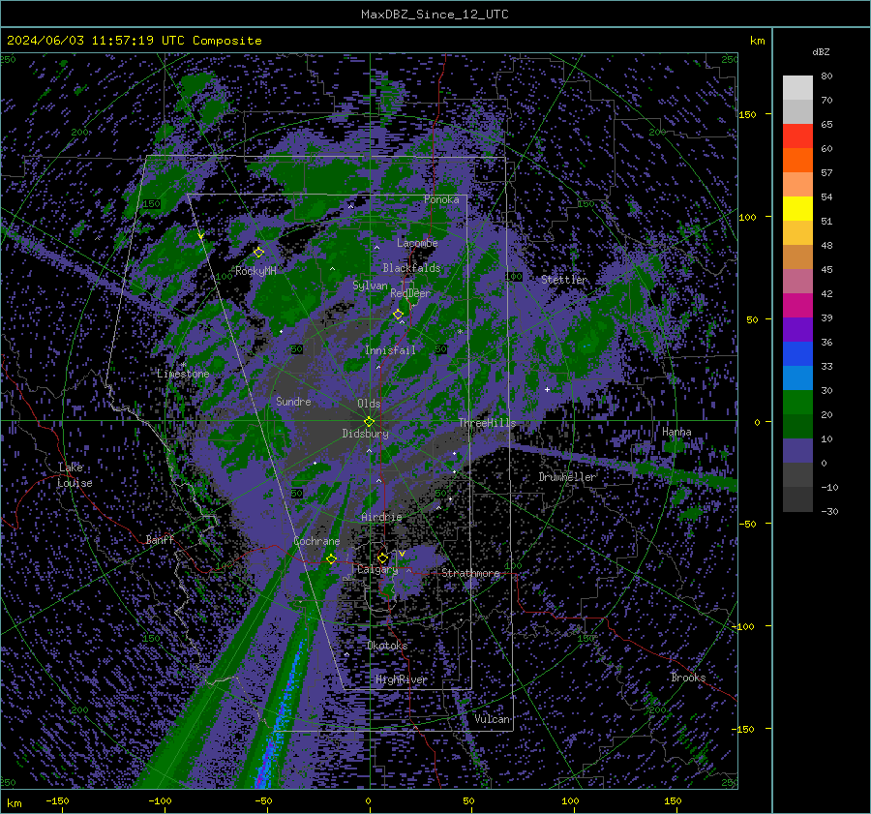This screenshot has width=871, height=814.
Task: Pick the red swatch in the dBZ legend
Action: point(797,136)
